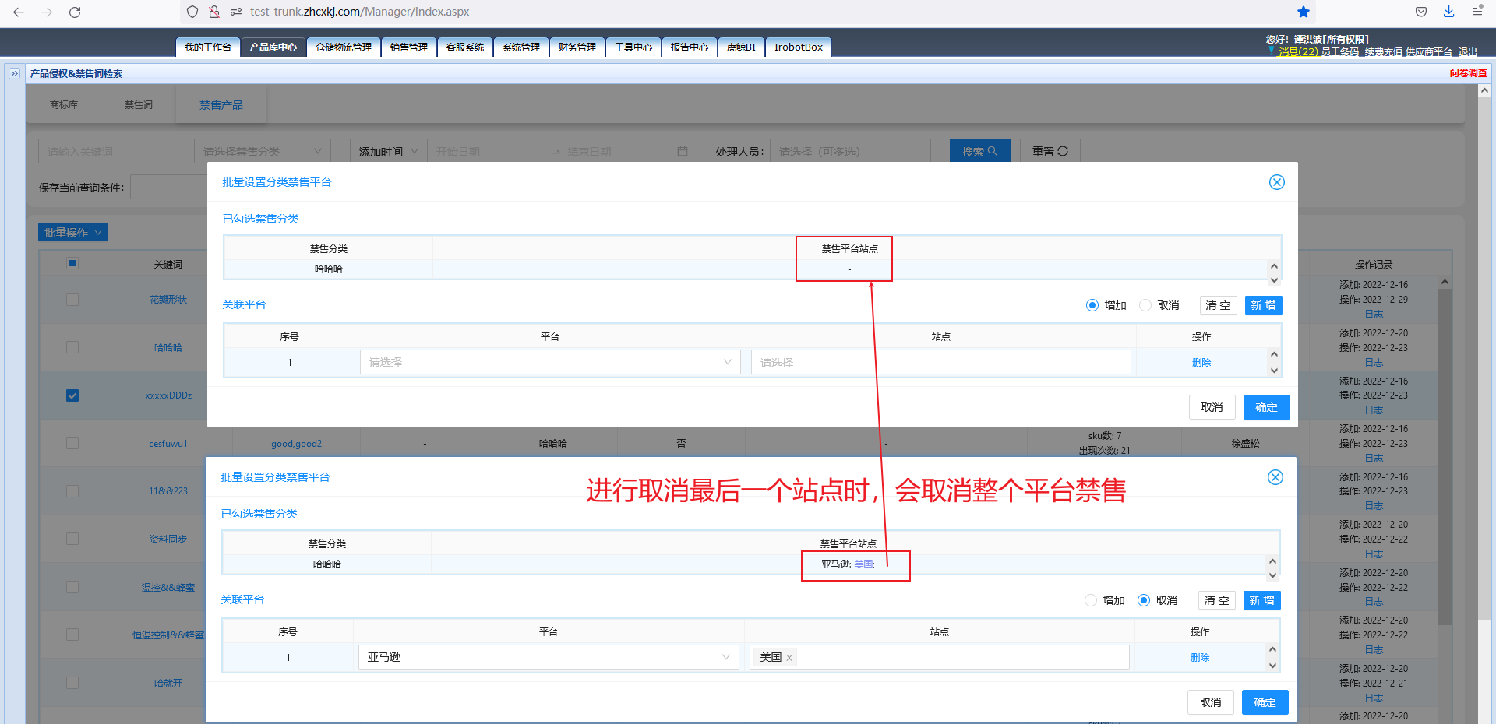Image resolution: width=1496 pixels, height=724 pixels.
Task: Open the 亚马逊 platform dropdown
Action: click(x=549, y=657)
